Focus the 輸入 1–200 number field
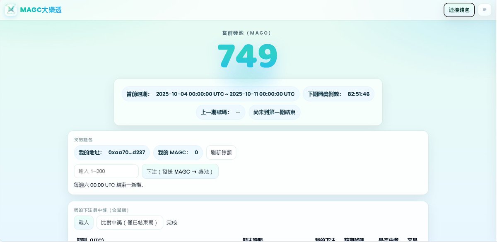Screen dimensions: 497x242 pyautogui.click(x=106, y=171)
